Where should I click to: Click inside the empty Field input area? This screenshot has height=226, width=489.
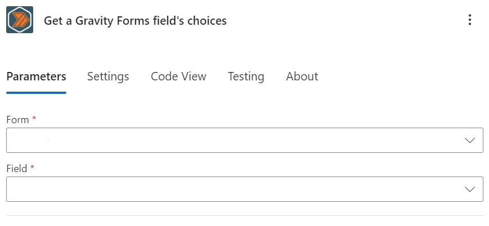click(x=234, y=189)
